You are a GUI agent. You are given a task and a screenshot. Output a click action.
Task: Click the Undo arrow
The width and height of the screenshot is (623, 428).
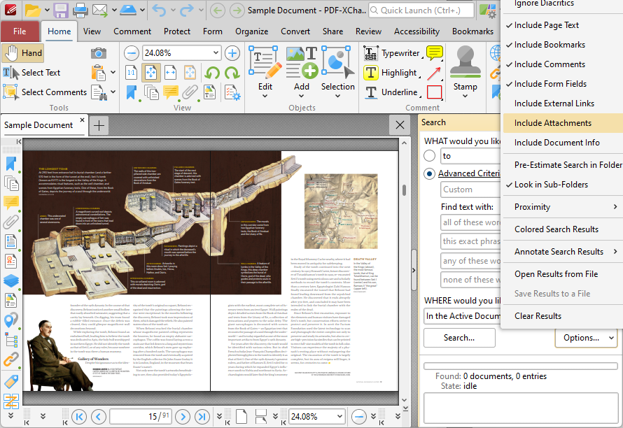click(x=159, y=10)
